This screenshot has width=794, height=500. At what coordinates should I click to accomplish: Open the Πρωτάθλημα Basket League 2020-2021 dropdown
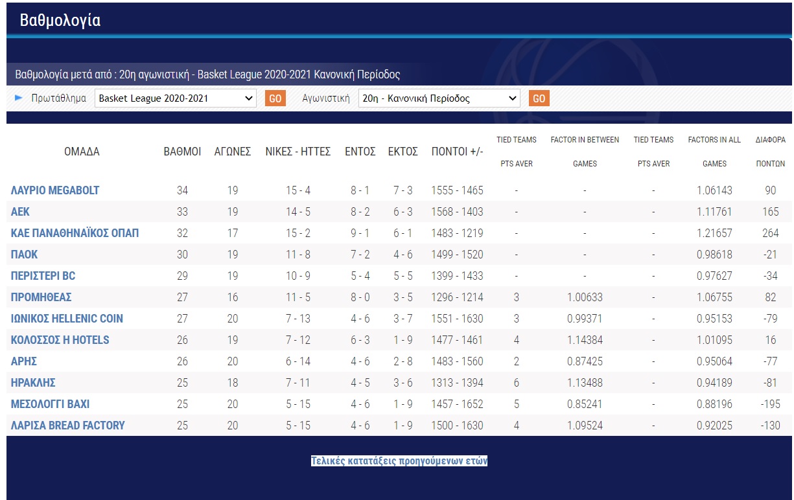coord(176,98)
